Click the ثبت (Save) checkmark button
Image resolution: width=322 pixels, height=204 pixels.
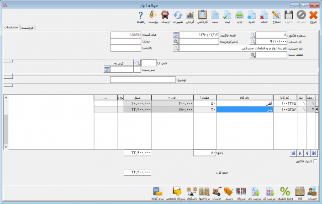tap(226, 16)
